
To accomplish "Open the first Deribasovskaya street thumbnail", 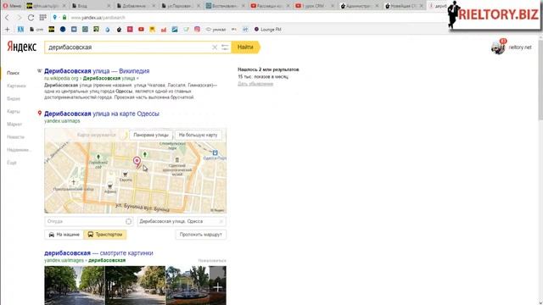I will click(x=75, y=286).
